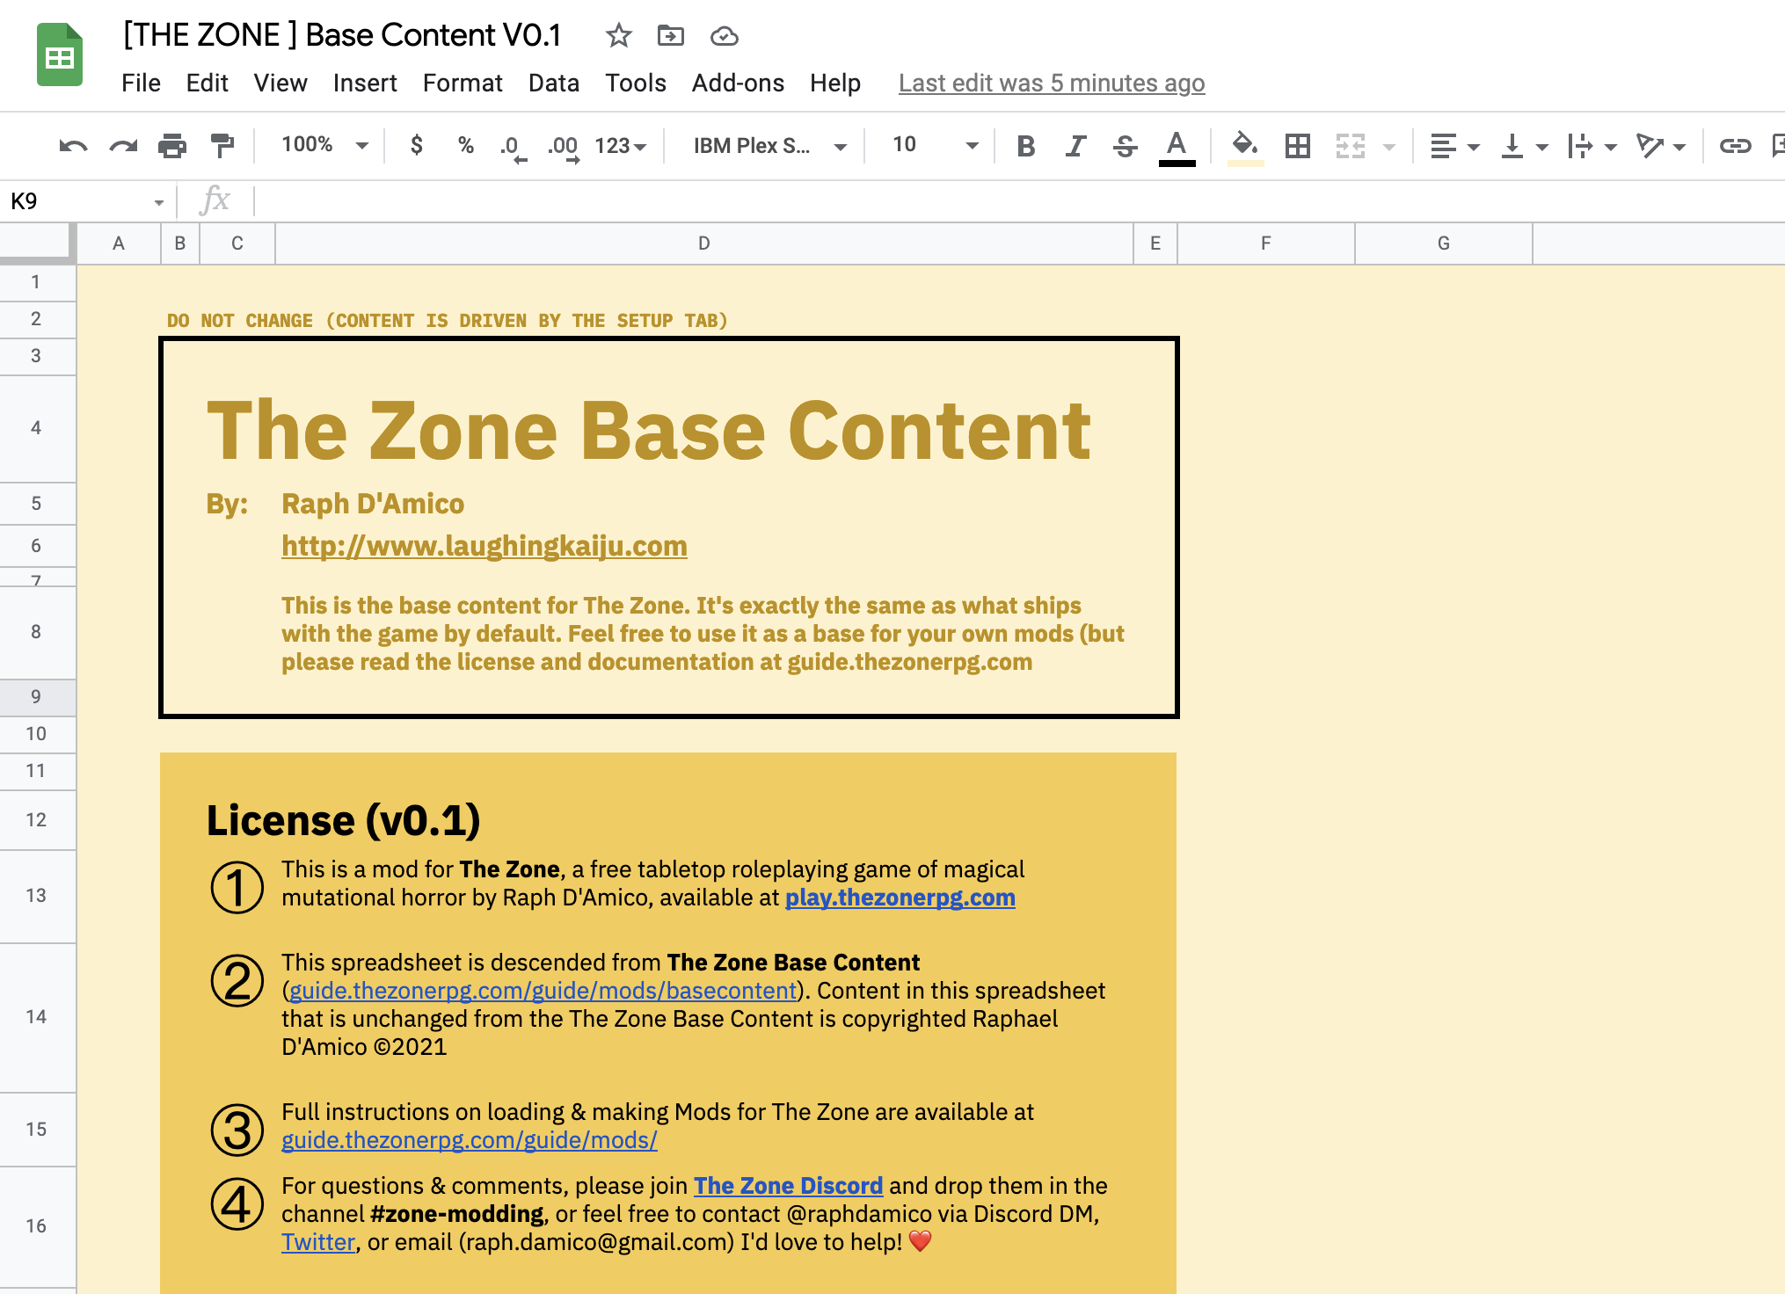The width and height of the screenshot is (1785, 1294).
Task: Open the Borders icon
Action: [1298, 146]
